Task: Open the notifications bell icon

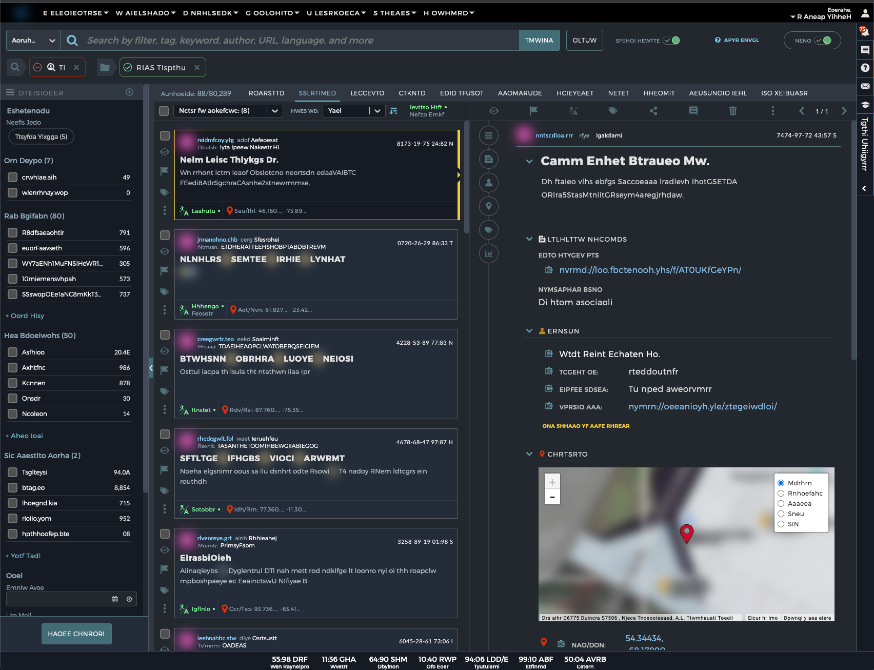Action: (x=865, y=32)
